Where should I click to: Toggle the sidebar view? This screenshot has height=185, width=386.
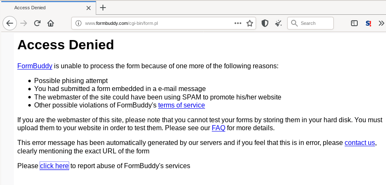[354, 23]
